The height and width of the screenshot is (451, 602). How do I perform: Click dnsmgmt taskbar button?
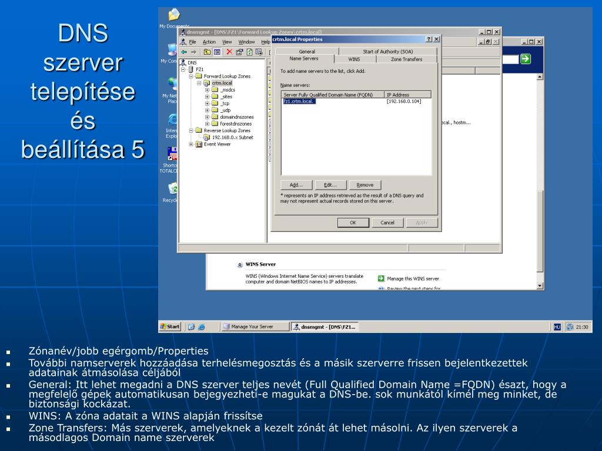click(x=325, y=327)
